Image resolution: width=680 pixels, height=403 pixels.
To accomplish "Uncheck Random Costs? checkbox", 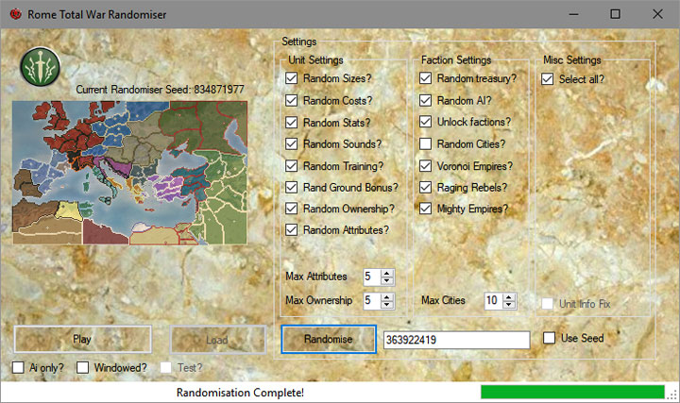I will tap(292, 101).
